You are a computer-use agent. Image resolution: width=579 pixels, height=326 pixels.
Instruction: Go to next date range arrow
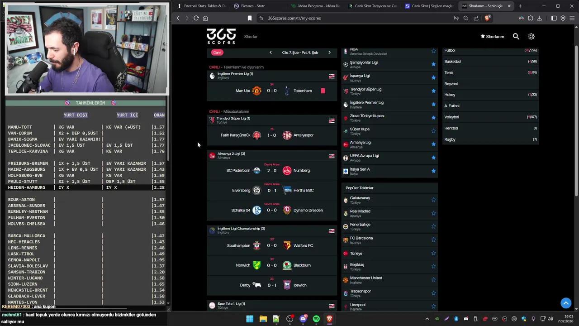329,53
